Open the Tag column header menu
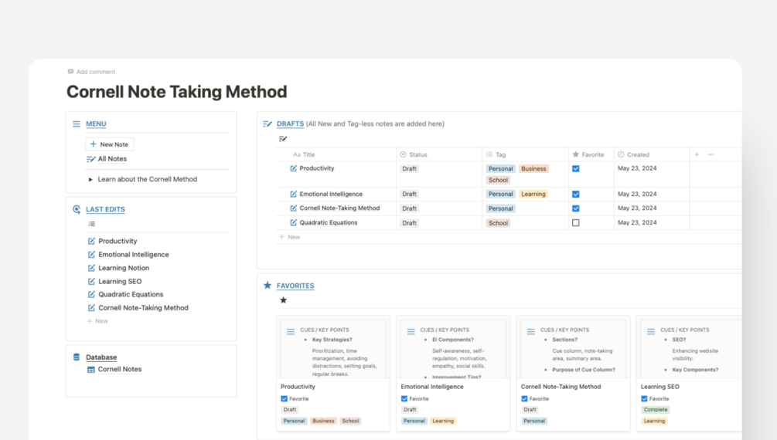Image resolution: width=777 pixels, height=440 pixels. click(x=500, y=154)
